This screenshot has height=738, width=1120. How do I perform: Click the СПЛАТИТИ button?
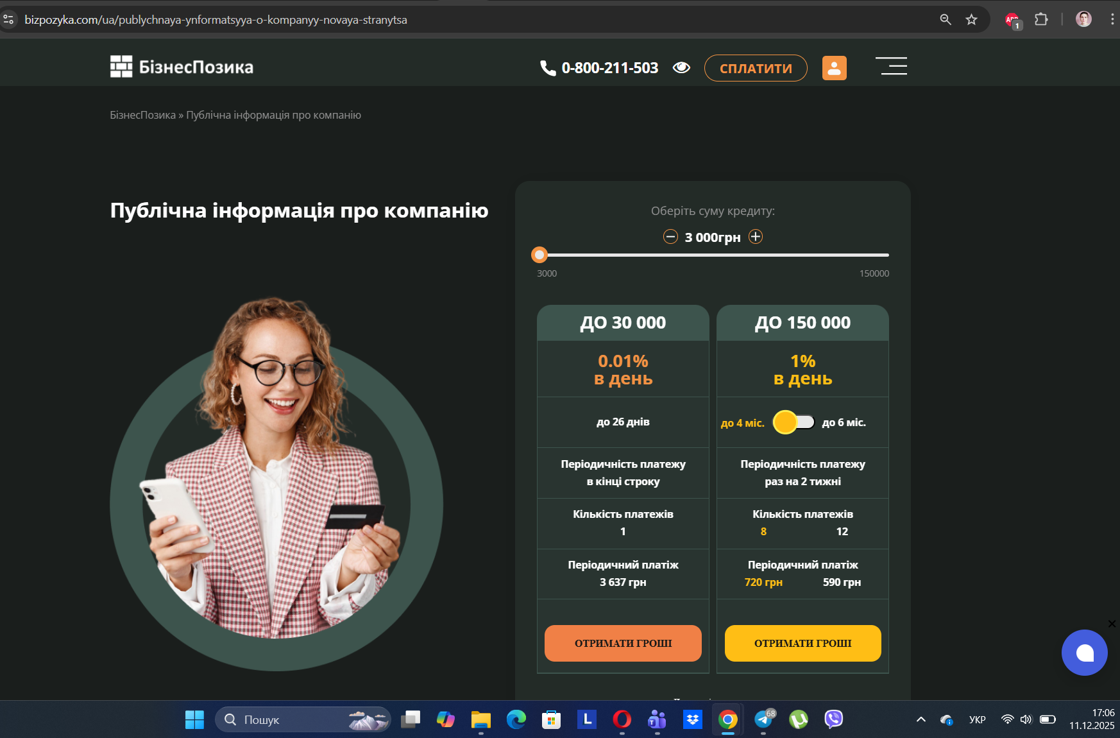[x=756, y=68]
